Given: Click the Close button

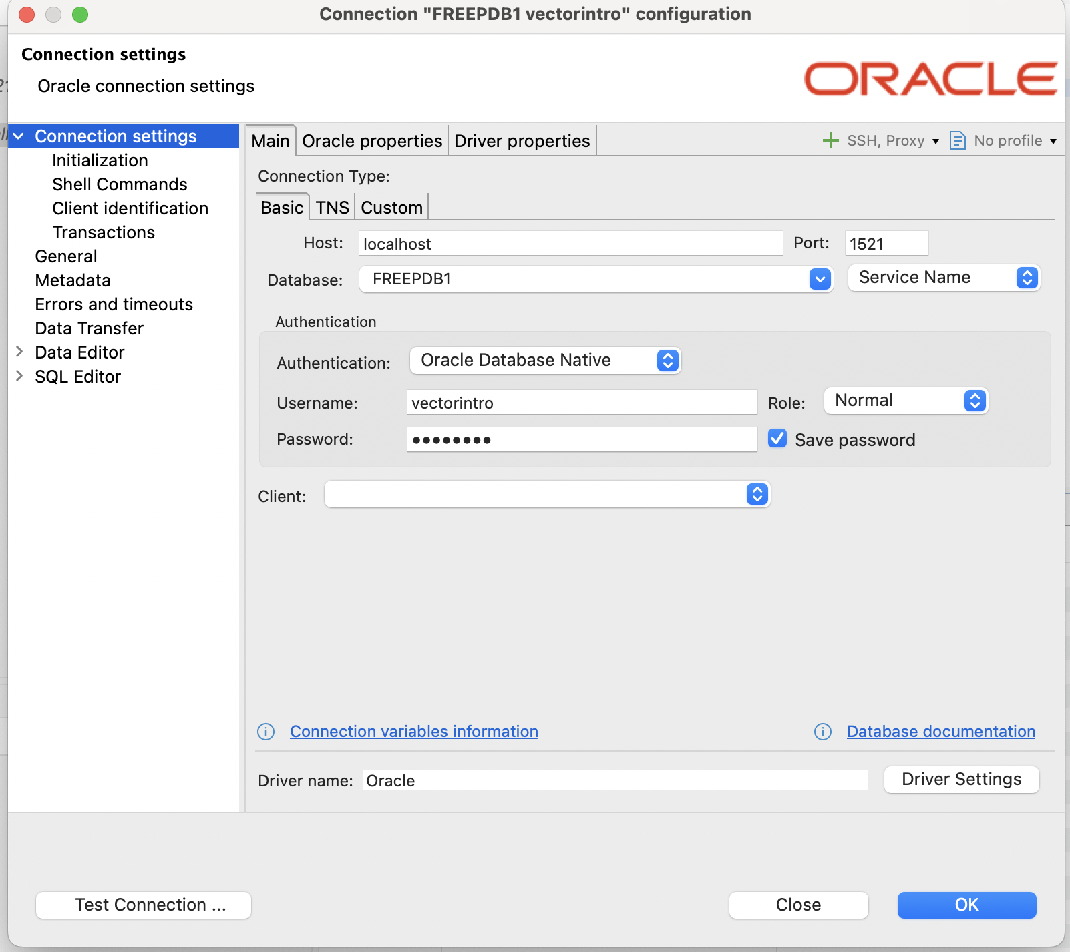Looking at the screenshot, I should pyautogui.click(x=799, y=905).
